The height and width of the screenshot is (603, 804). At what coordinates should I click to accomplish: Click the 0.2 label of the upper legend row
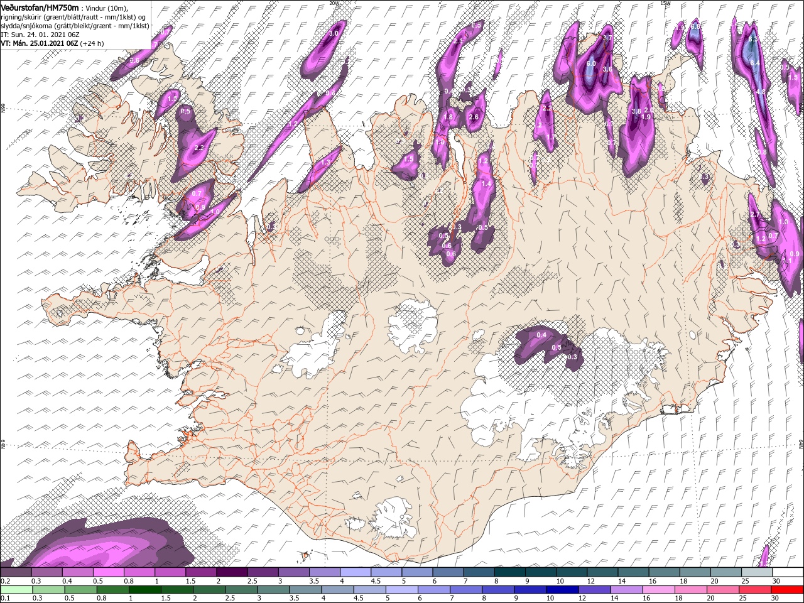click(5, 581)
